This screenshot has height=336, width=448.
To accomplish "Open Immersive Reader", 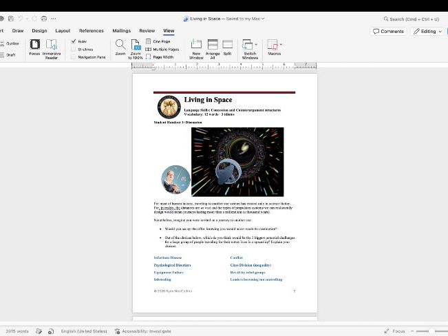I will [52, 49].
